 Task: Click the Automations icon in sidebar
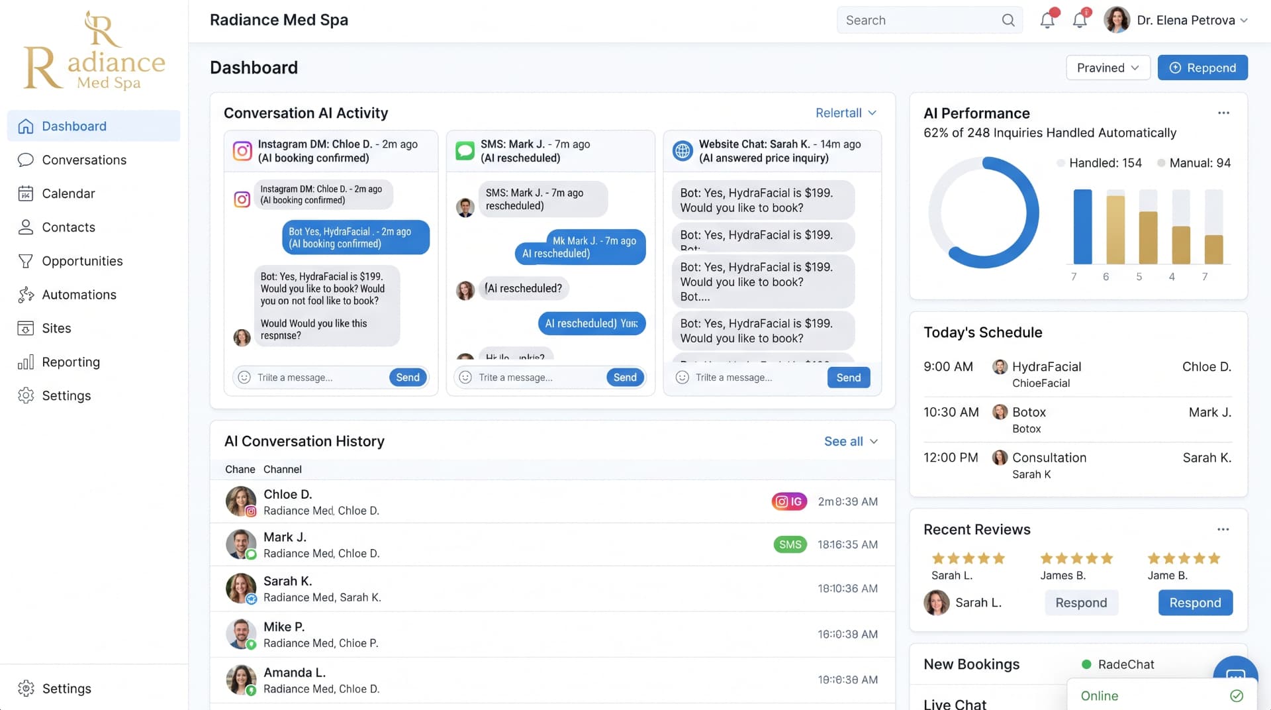(x=26, y=295)
